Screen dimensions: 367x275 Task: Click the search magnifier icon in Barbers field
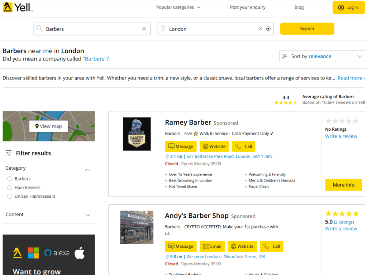39,29
